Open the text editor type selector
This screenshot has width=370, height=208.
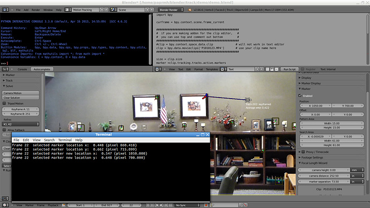point(158,69)
